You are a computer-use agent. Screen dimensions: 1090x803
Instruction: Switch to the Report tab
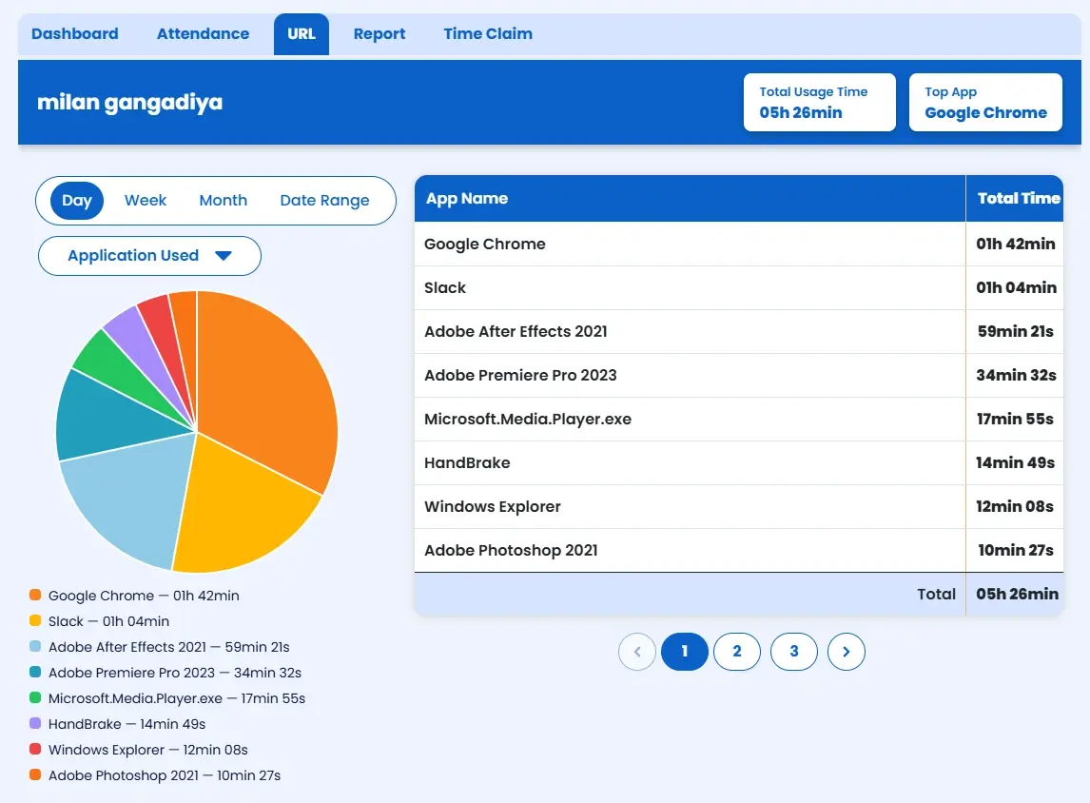380,34
